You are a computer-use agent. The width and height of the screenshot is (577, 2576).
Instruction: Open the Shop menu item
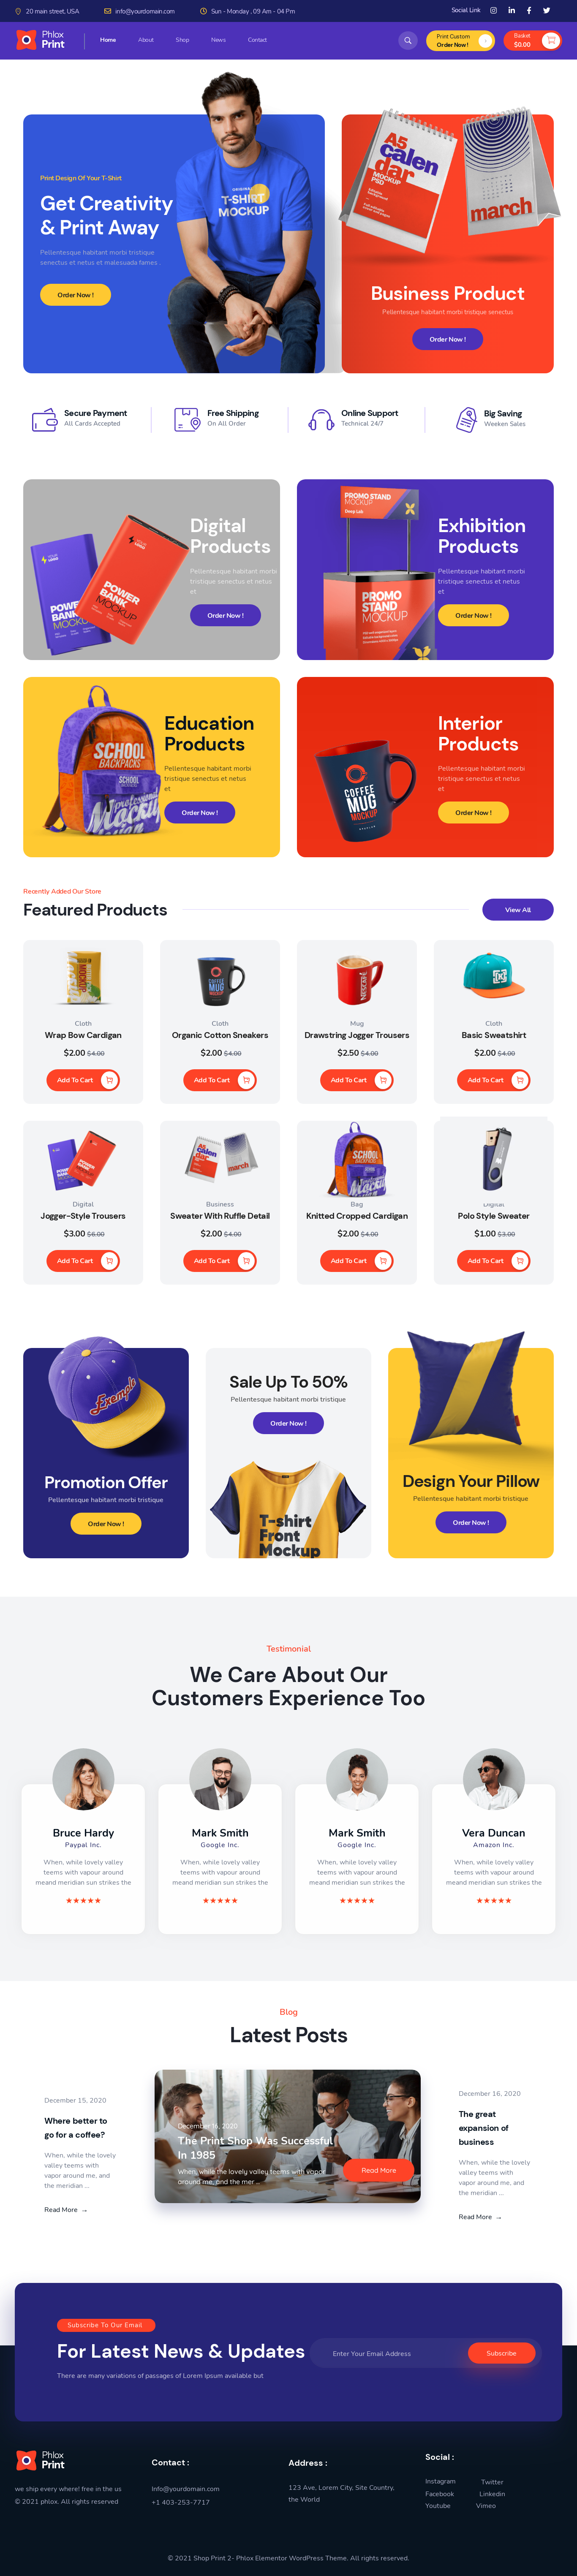click(182, 40)
